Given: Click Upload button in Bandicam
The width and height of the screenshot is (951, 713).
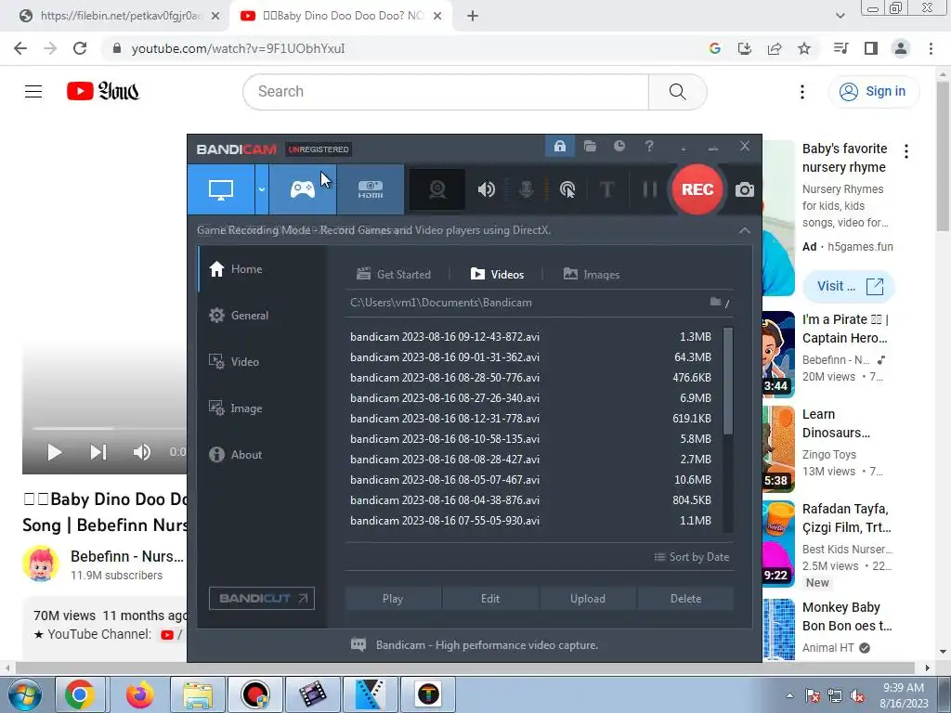Looking at the screenshot, I should [x=588, y=599].
